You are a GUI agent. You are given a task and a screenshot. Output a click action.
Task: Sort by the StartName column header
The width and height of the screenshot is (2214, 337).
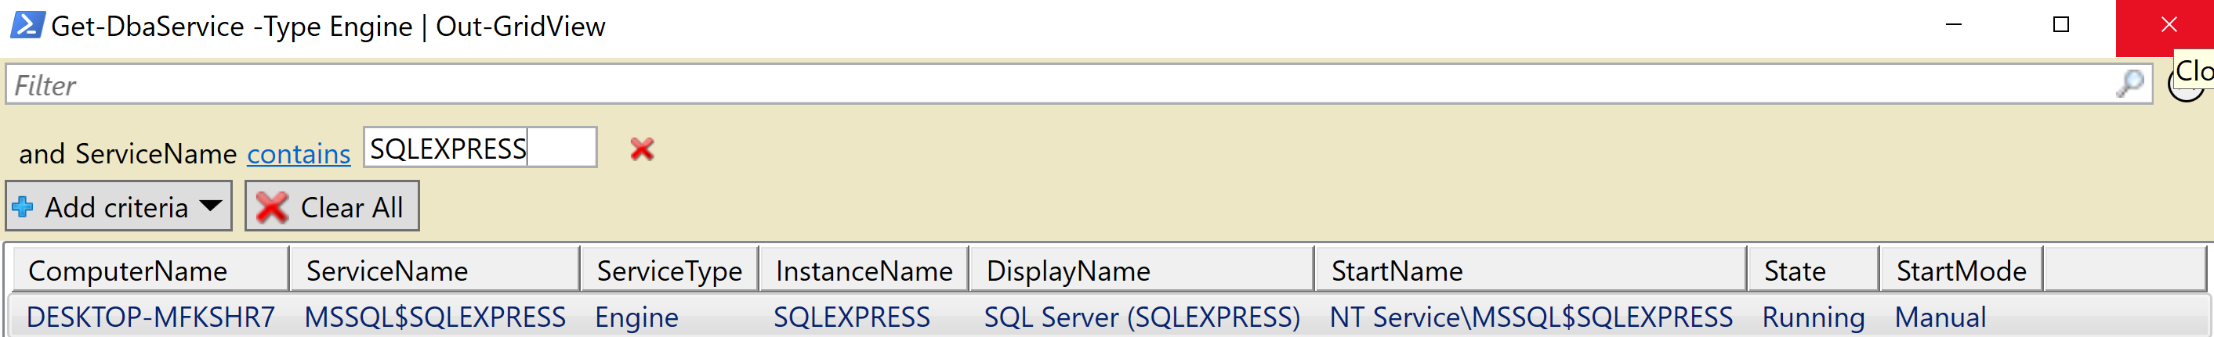1530,271
